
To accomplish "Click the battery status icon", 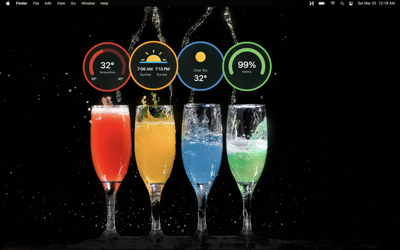I will 322,3.
